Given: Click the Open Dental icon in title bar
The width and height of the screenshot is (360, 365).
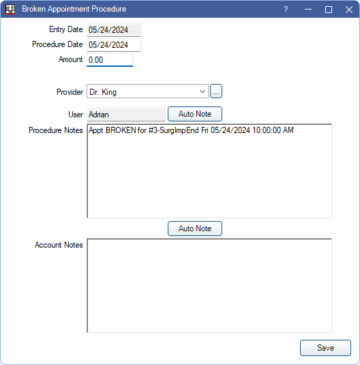Looking at the screenshot, I should (10, 10).
